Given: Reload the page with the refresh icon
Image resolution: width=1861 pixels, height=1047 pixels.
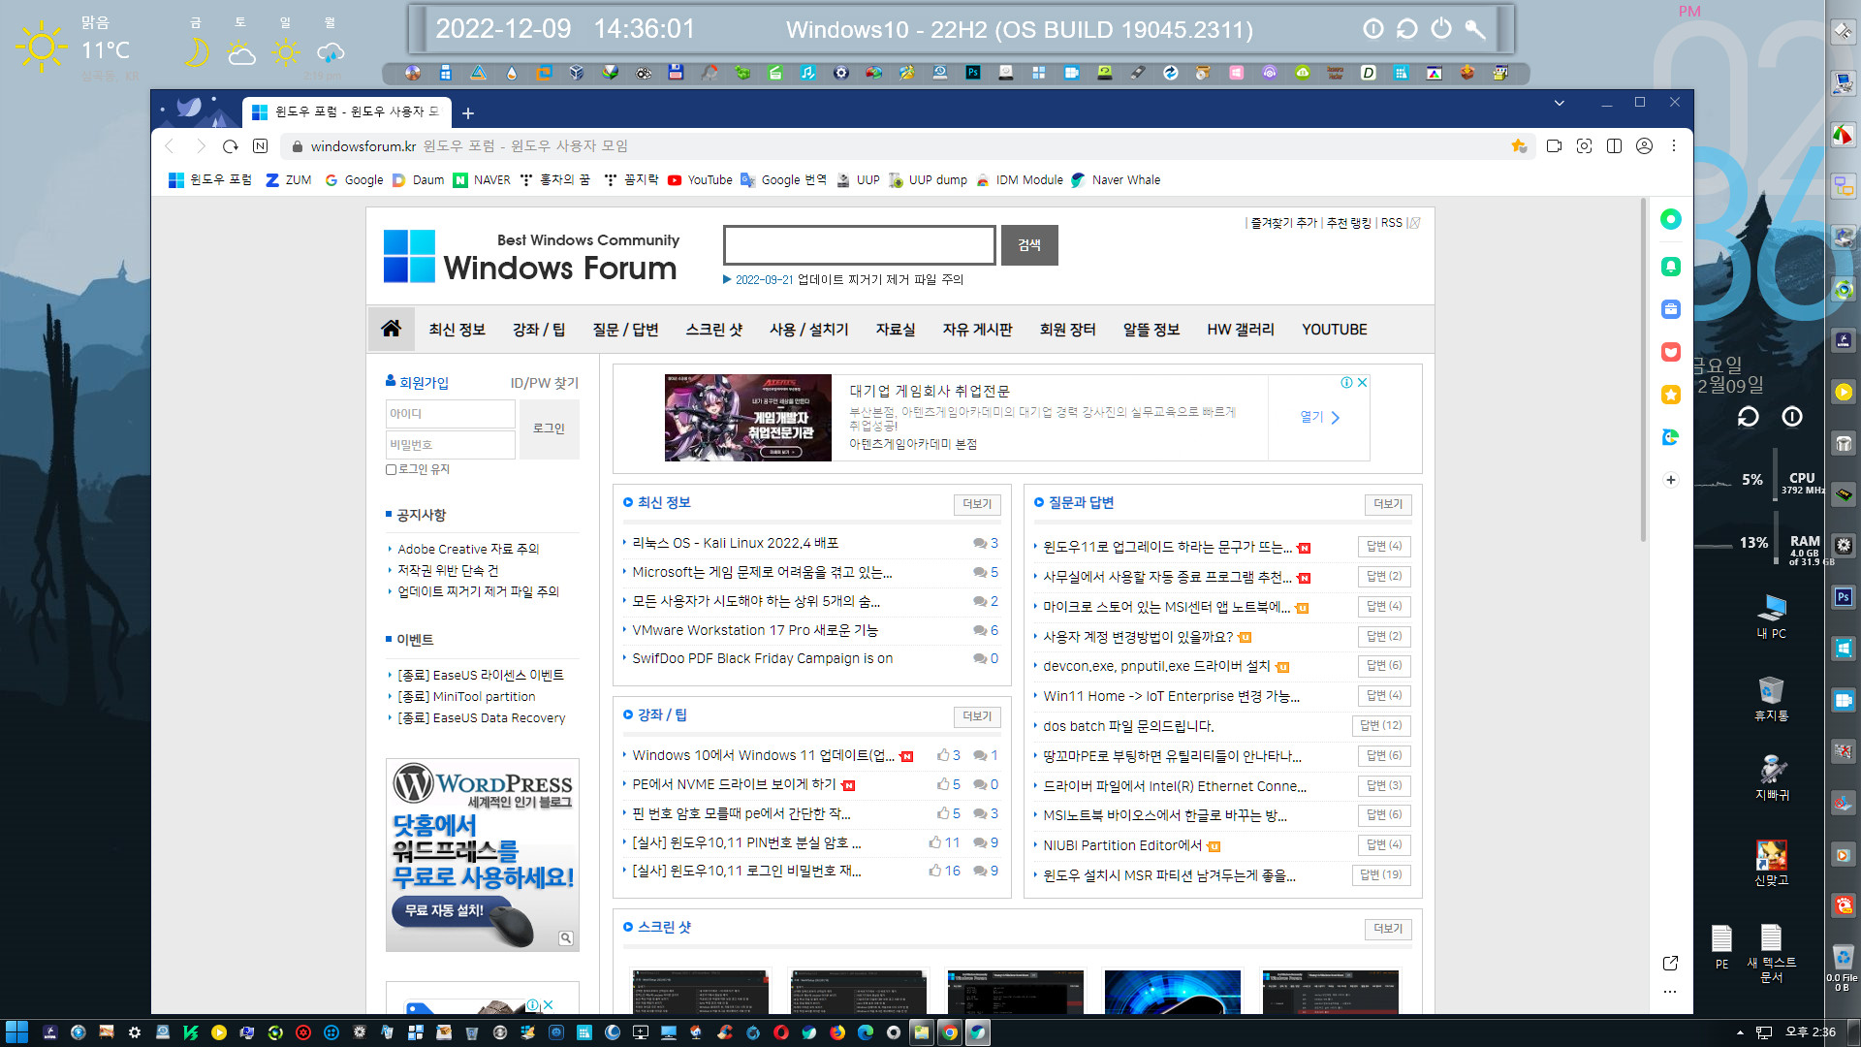Looking at the screenshot, I should pyautogui.click(x=230, y=146).
